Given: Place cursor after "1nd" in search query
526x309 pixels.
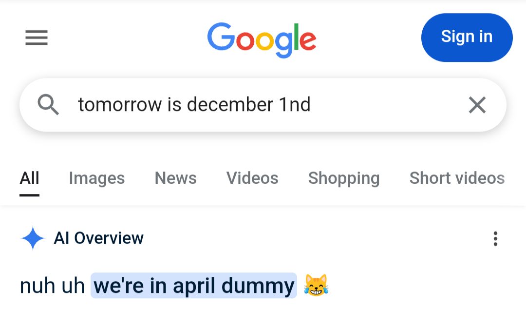Looking at the screenshot, I should click(x=311, y=104).
